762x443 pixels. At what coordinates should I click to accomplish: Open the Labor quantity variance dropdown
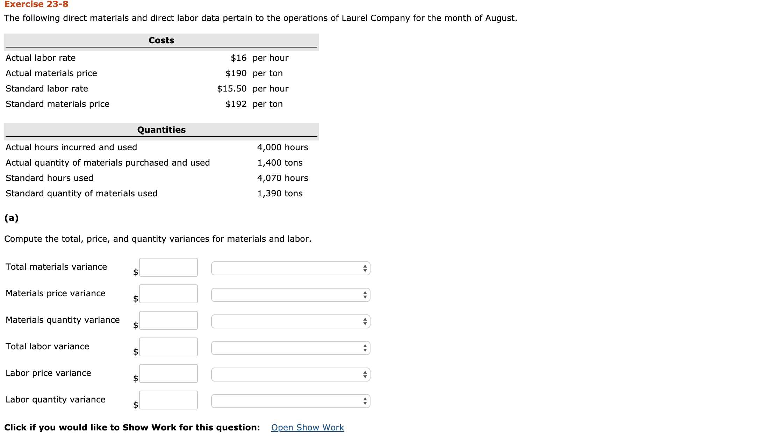[x=290, y=401]
